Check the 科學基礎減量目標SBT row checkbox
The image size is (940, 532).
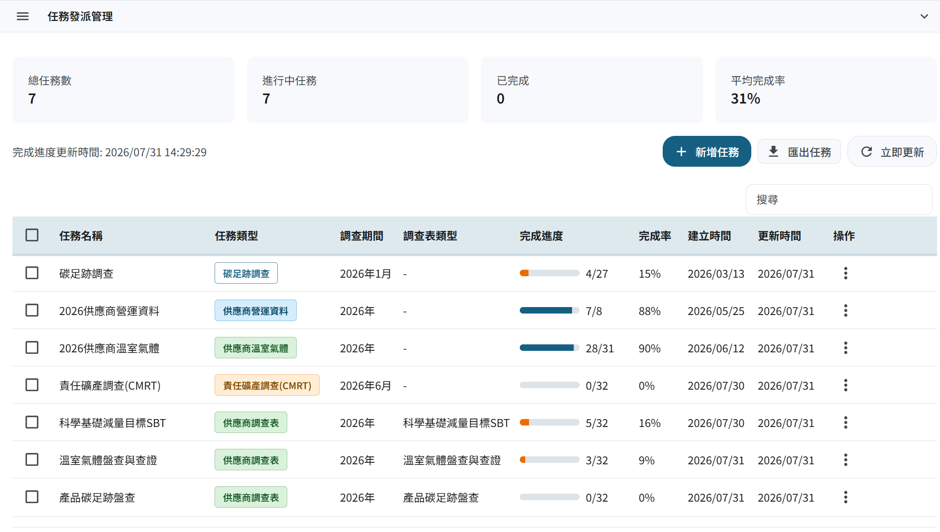tap(32, 422)
